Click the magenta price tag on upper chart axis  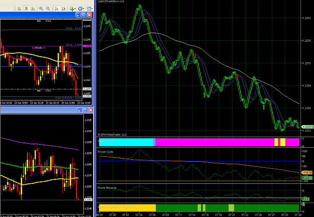point(87,46)
